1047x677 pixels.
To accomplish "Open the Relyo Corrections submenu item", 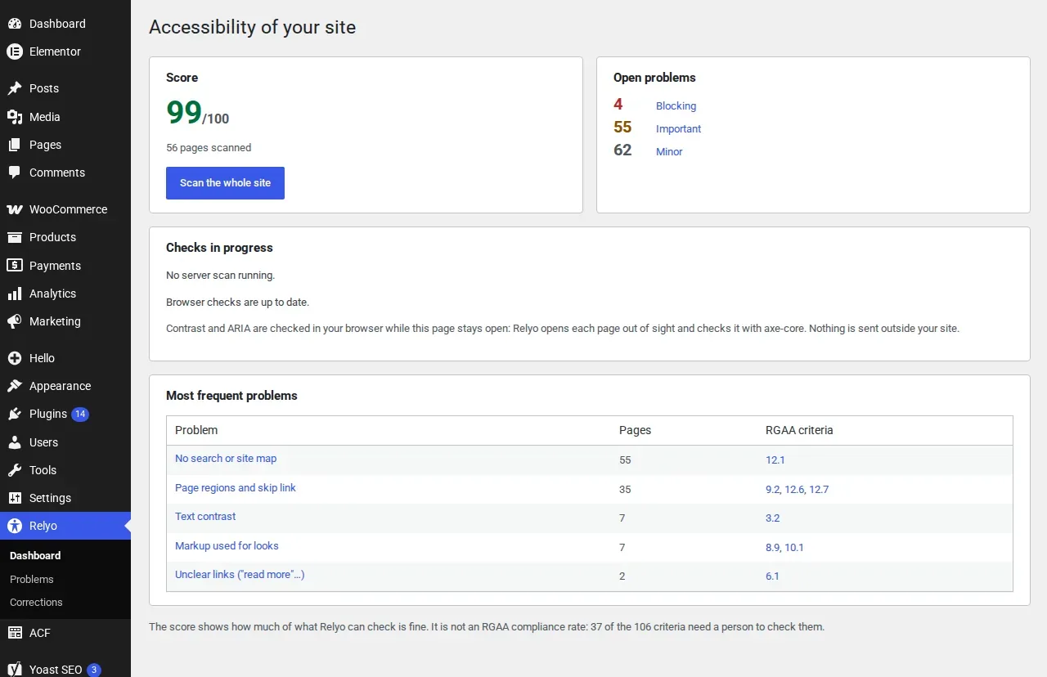I will [36, 602].
